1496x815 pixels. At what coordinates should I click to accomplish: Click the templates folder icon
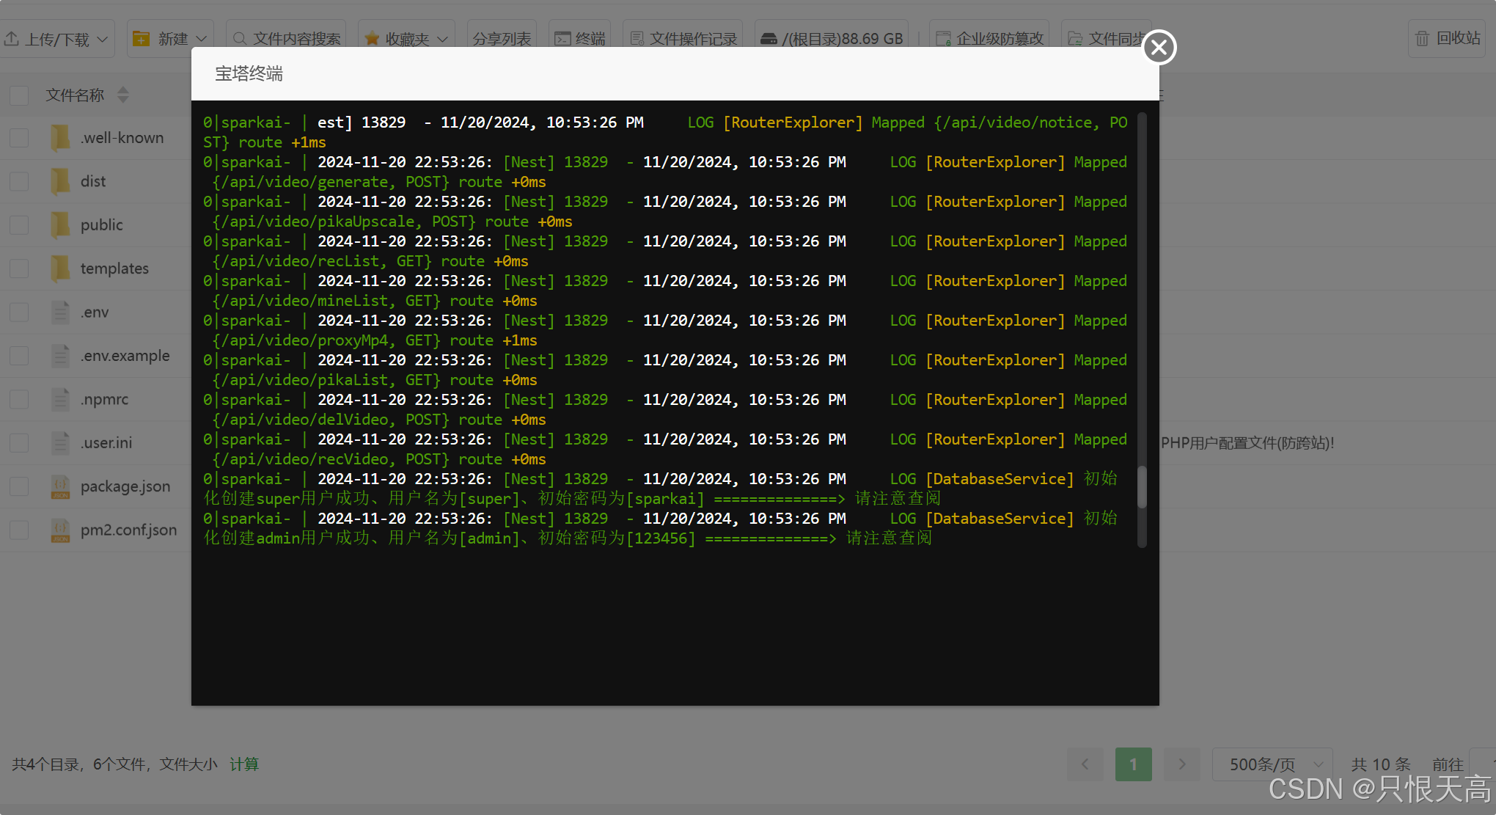pyautogui.click(x=60, y=268)
